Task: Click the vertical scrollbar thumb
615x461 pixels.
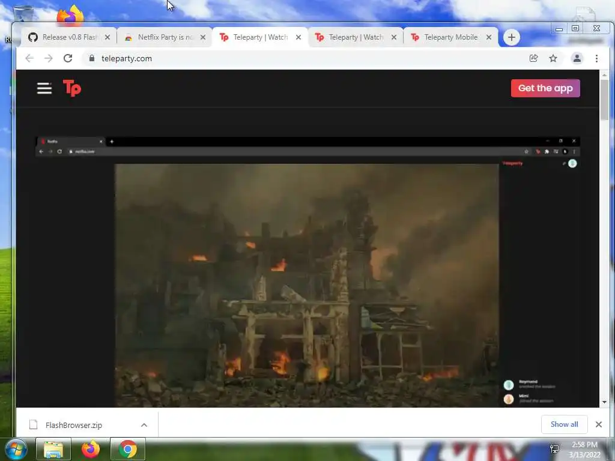Action: coord(604,100)
